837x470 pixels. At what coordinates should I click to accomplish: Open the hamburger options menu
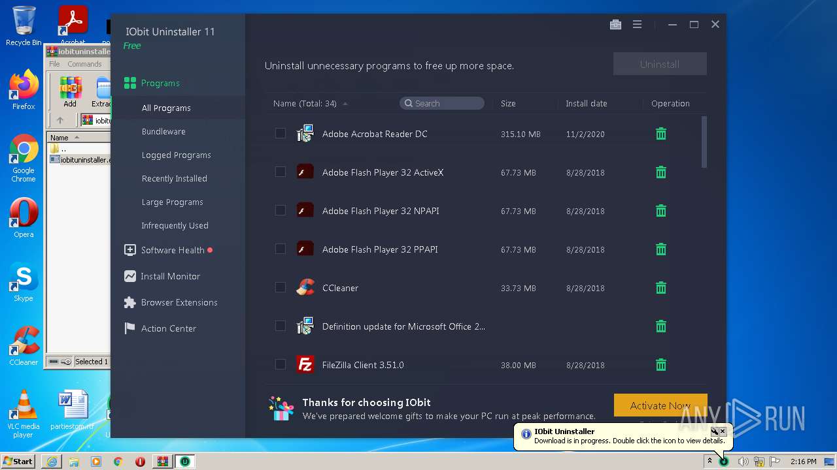click(x=637, y=25)
